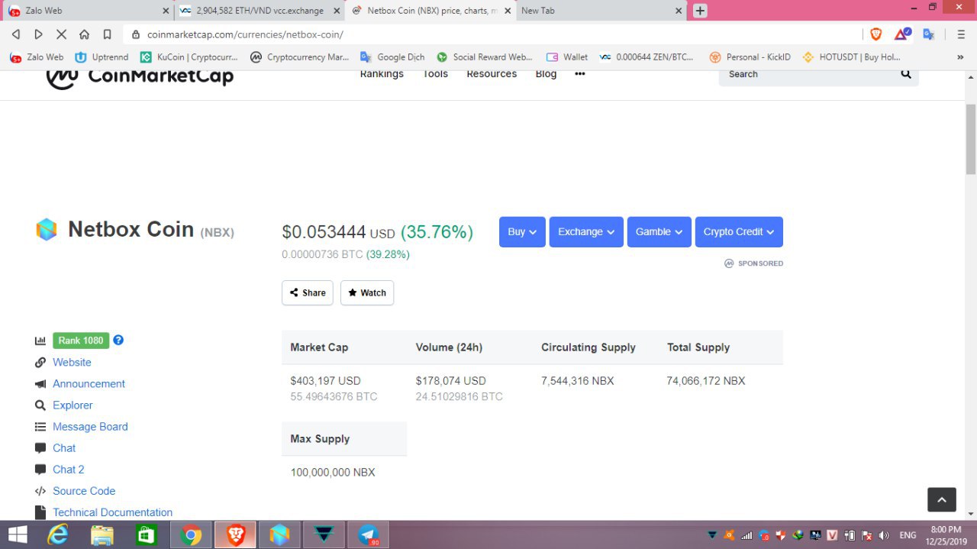
Task: Click the taskbar clock showing 8:00 PM
Action: [x=946, y=534]
